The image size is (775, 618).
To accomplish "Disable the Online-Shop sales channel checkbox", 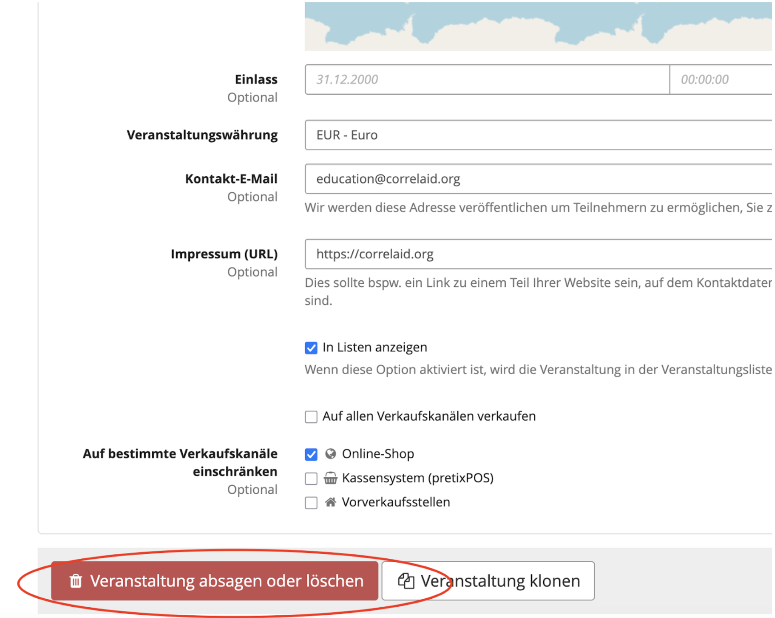I will coord(311,454).
